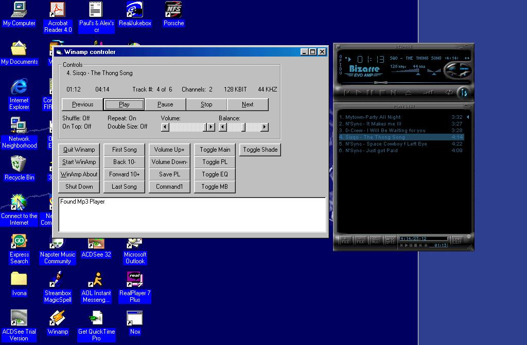Click the Shut Down button
This screenshot has height=345, width=527.
pos(79,187)
